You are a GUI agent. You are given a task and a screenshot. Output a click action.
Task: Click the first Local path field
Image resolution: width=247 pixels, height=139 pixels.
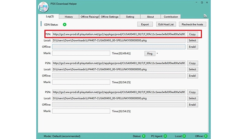119,40
